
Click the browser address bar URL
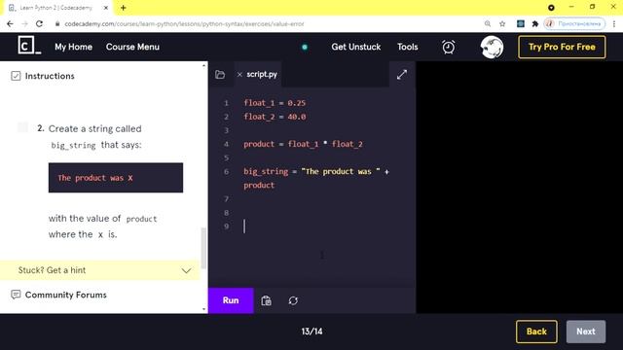pyautogui.click(x=184, y=23)
